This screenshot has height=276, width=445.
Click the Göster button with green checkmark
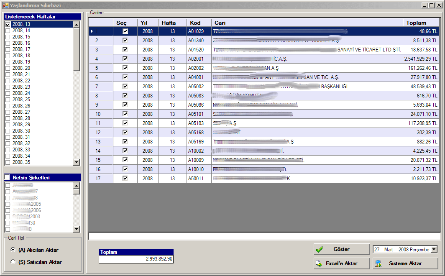(341, 249)
